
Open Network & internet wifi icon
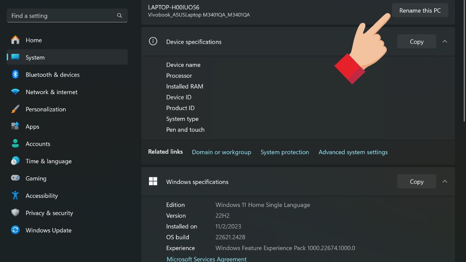(15, 92)
